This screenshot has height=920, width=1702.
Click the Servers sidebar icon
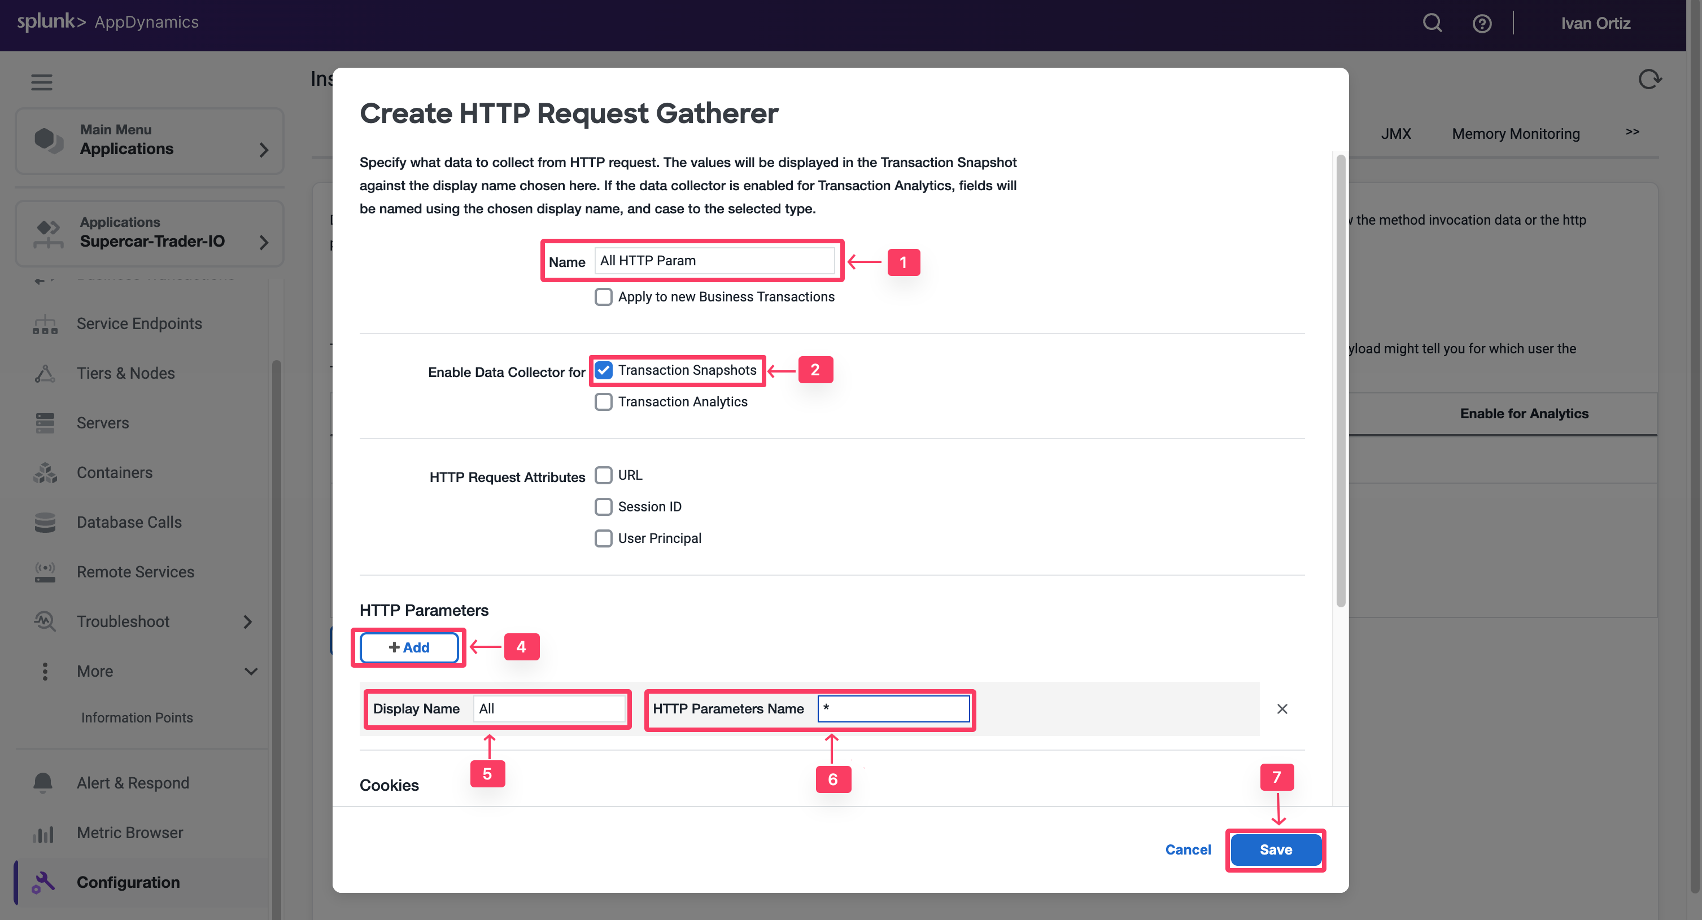(44, 423)
